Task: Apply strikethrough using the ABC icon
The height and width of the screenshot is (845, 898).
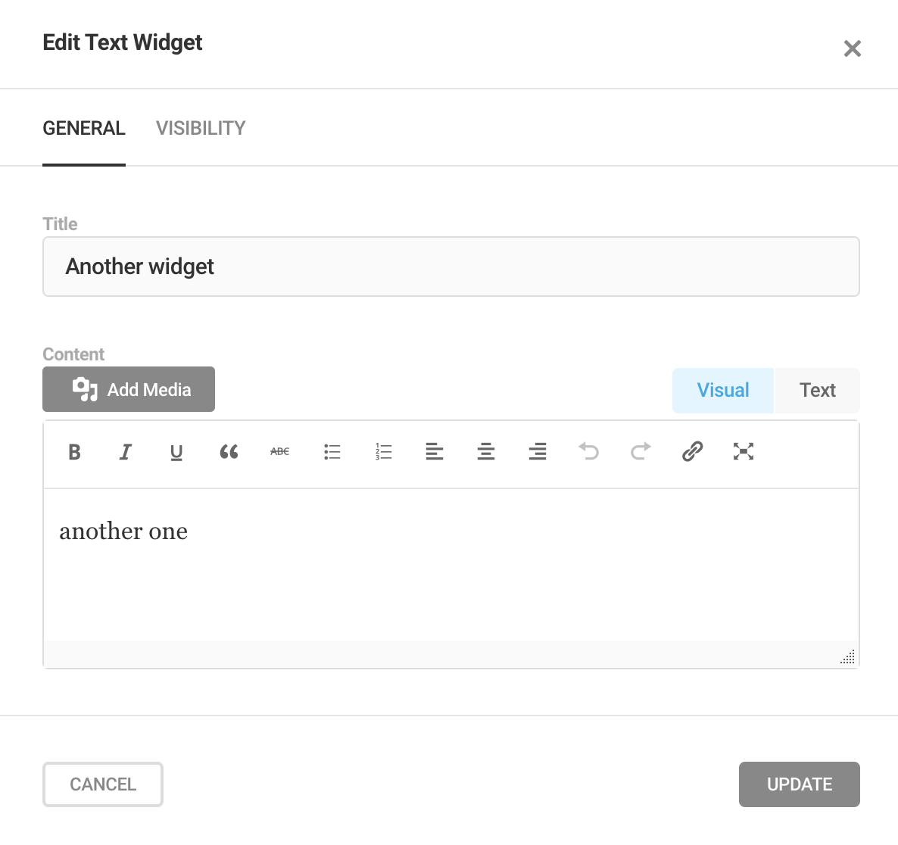Action: click(279, 452)
